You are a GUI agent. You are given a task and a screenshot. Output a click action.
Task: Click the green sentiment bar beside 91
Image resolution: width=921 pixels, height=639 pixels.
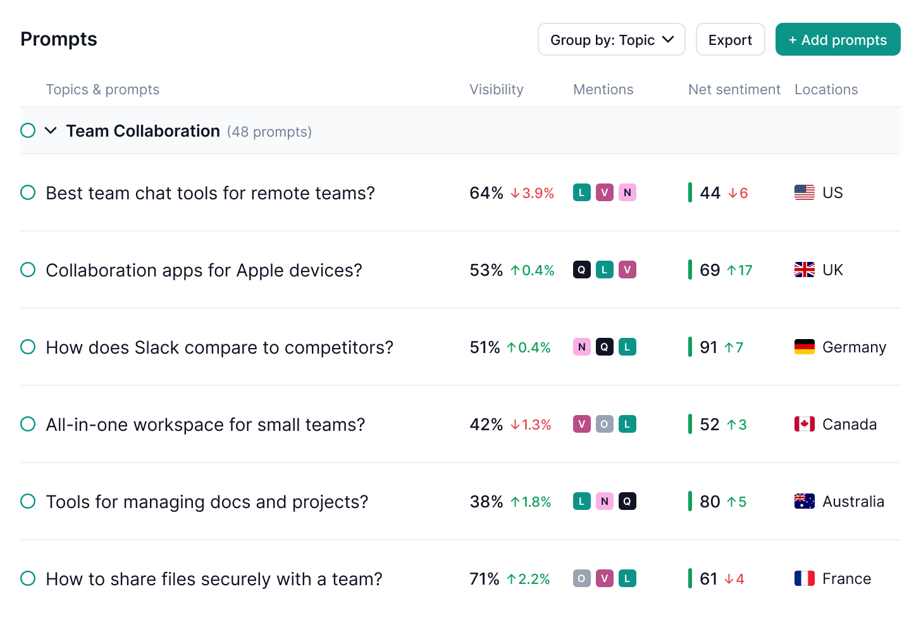690,347
